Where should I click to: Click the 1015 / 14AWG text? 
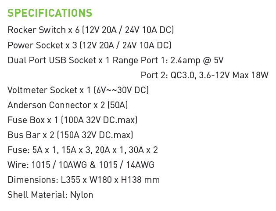(x=127, y=165)
